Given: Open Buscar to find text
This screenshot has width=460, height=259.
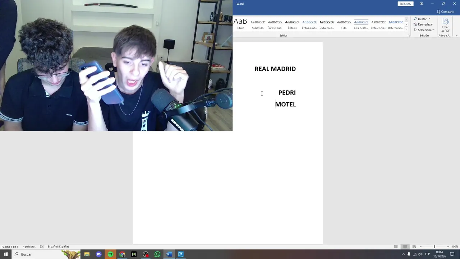Looking at the screenshot, I should 420,19.
